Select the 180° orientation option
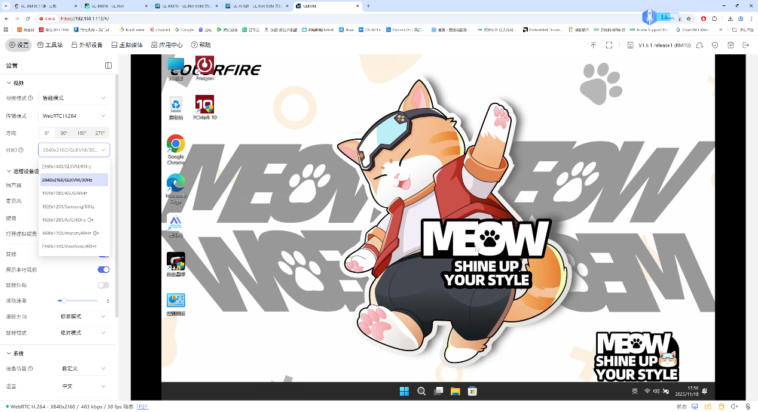 tap(82, 133)
